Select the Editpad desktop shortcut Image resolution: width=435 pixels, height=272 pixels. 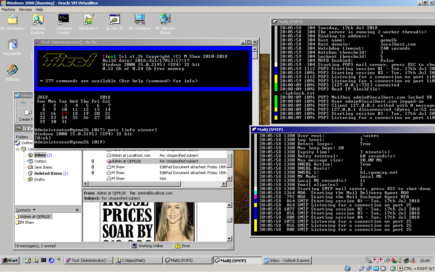12,72
